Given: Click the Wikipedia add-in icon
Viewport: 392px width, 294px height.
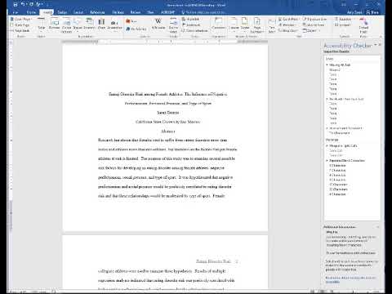Looking at the screenshot, I should pyautogui.click(x=158, y=24).
